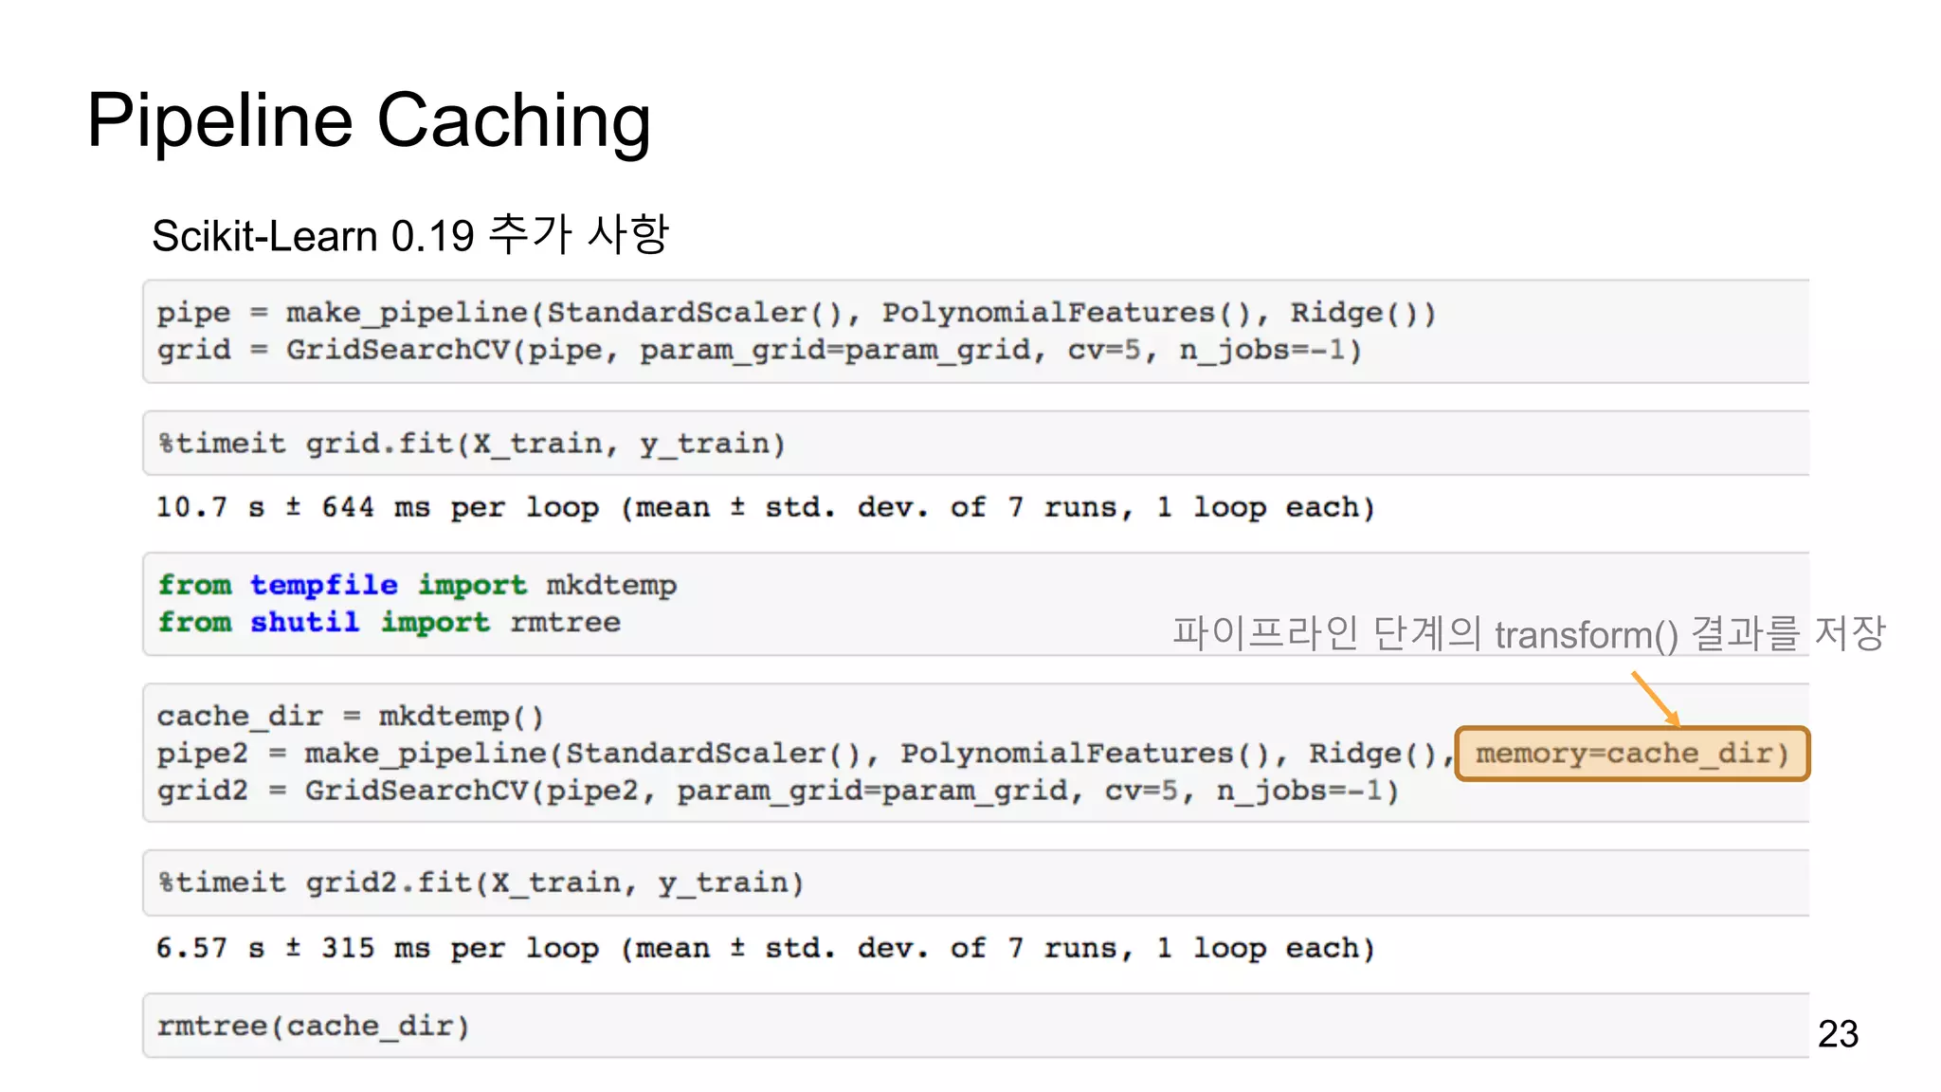Screen dimensions: 1941x1092
Task: Click the orange arrow annotation
Action: [1655, 700]
